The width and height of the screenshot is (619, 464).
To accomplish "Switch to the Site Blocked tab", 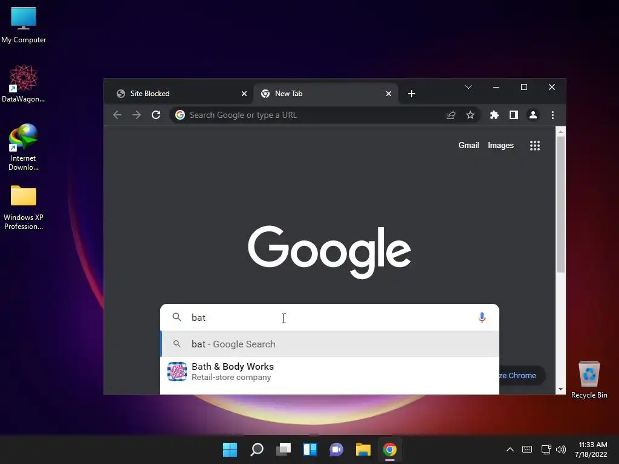I will coord(180,94).
